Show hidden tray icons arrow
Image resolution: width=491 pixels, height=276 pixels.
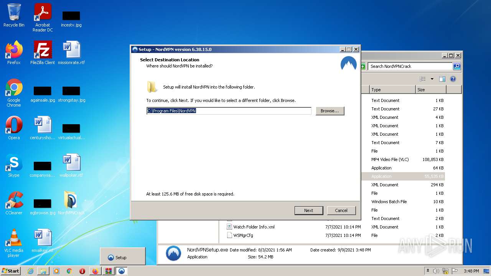(x=428, y=271)
